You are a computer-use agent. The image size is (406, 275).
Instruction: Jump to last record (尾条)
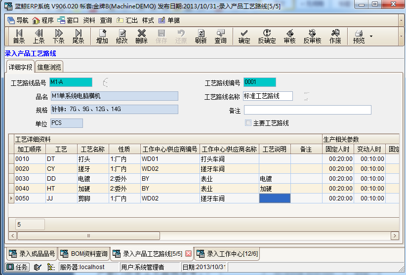[x=78, y=37]
